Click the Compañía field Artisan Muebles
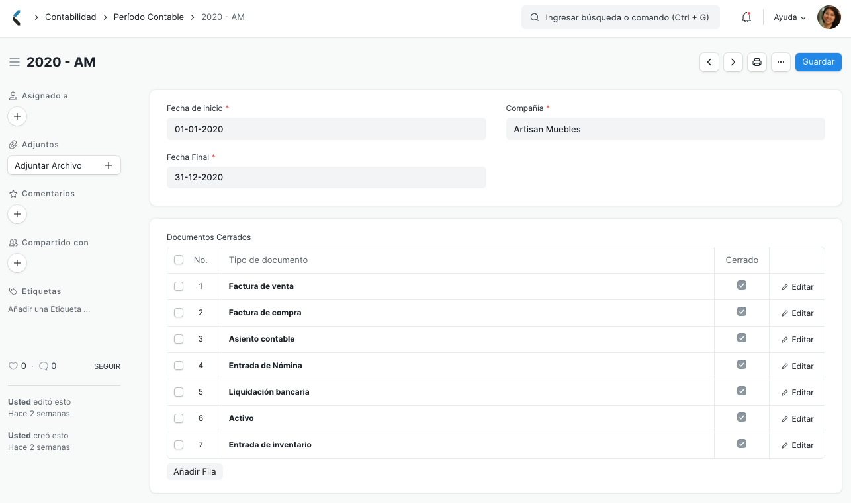 [x=666, y=129]
